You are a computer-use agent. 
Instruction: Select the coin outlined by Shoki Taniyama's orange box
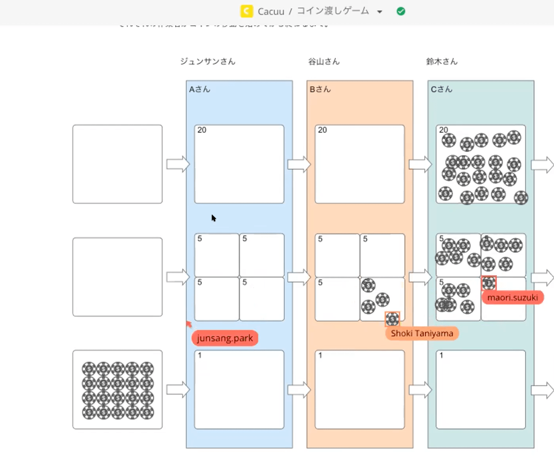coord(392,319)
